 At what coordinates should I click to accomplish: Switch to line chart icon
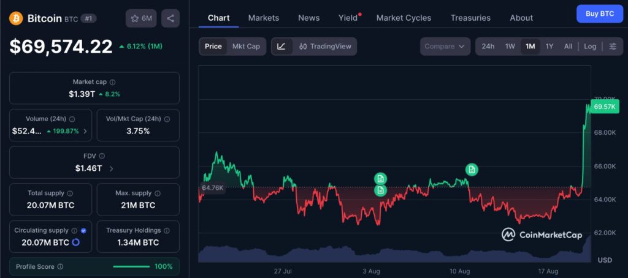(x=281, y=47)
